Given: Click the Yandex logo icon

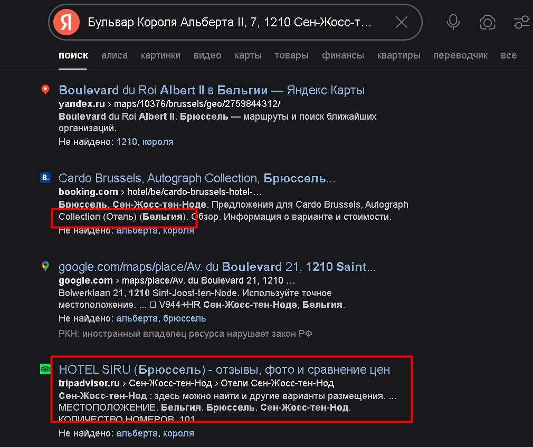Looking at the screenshot, I should tap(66, 23).
